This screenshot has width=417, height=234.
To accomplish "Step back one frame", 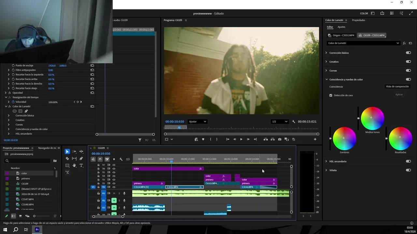I will (x=235, y=139).
